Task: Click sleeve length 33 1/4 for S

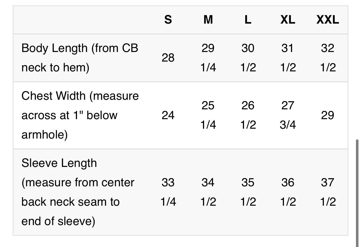Action: click(168, 192)
